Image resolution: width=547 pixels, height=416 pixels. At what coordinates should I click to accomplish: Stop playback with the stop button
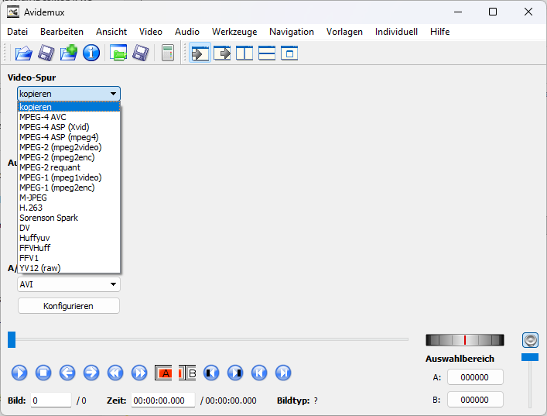[43, 373]
